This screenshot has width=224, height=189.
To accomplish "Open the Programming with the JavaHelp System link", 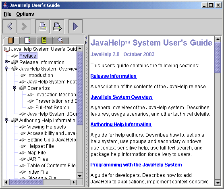I will click(x=136, y=165).
